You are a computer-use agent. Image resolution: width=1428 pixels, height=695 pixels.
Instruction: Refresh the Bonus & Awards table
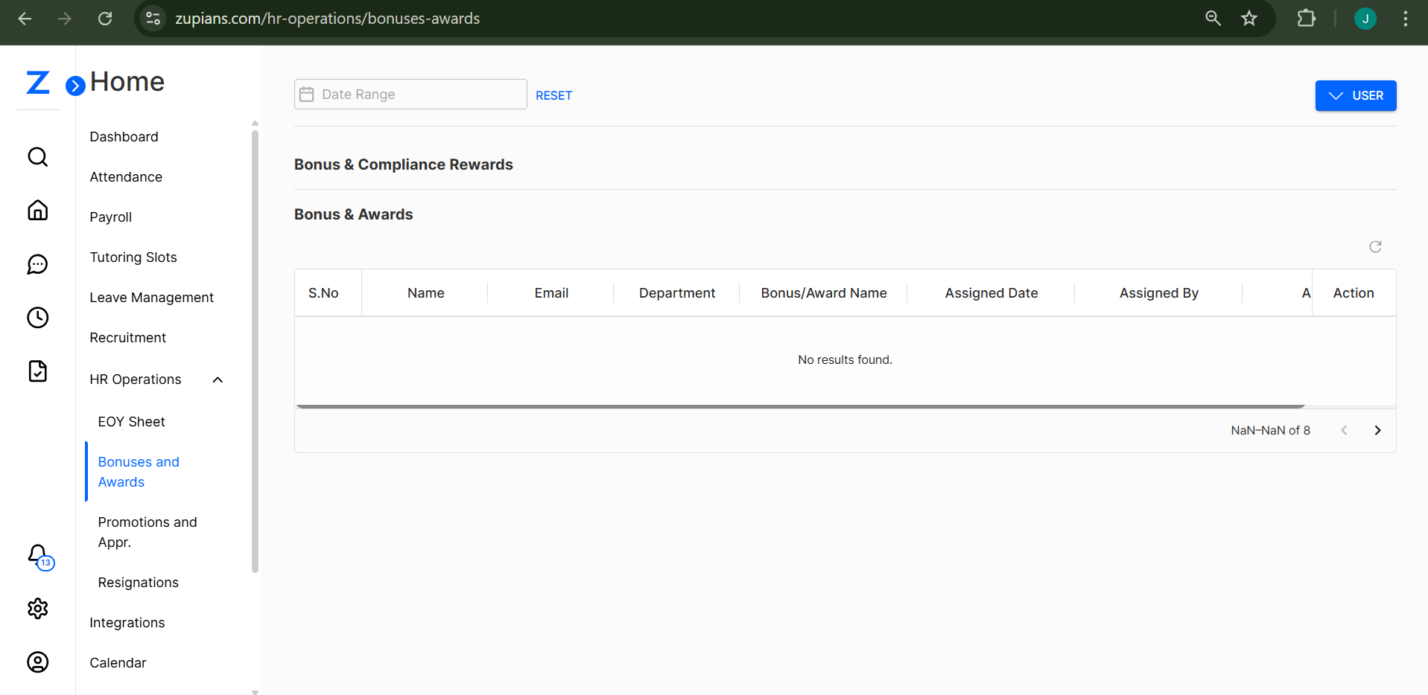(1375, 246)
